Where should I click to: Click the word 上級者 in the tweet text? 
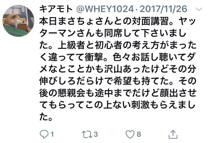(x=71, y=45)
